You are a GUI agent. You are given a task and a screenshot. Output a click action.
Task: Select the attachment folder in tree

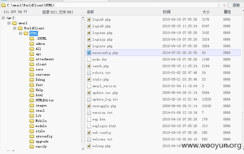point(45,59)
